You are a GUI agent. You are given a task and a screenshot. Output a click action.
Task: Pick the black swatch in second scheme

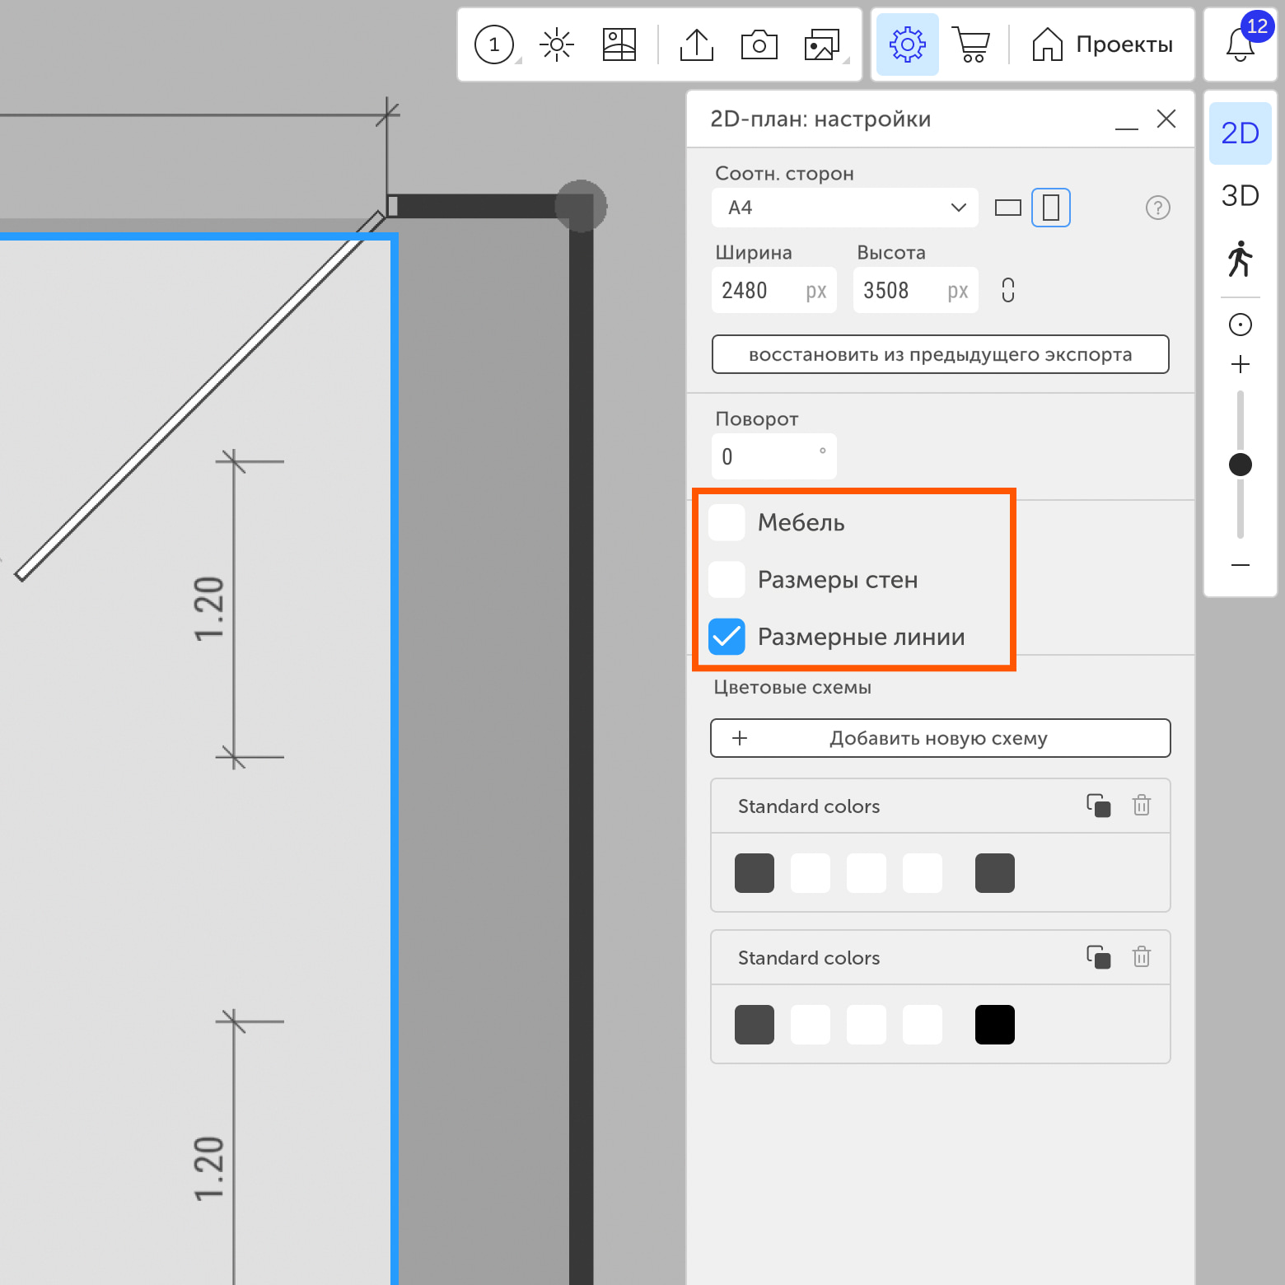994,1025
